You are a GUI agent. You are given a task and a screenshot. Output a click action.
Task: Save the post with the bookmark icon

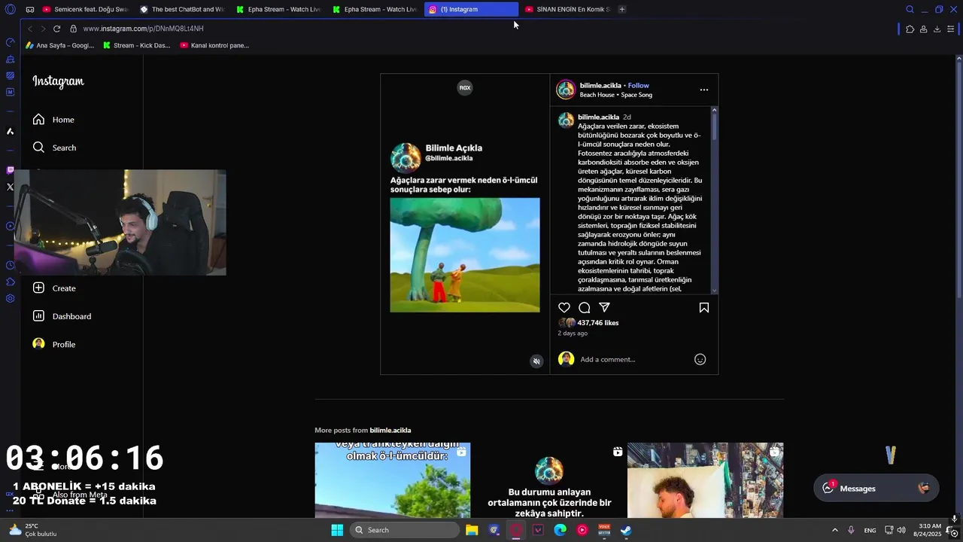704,307
